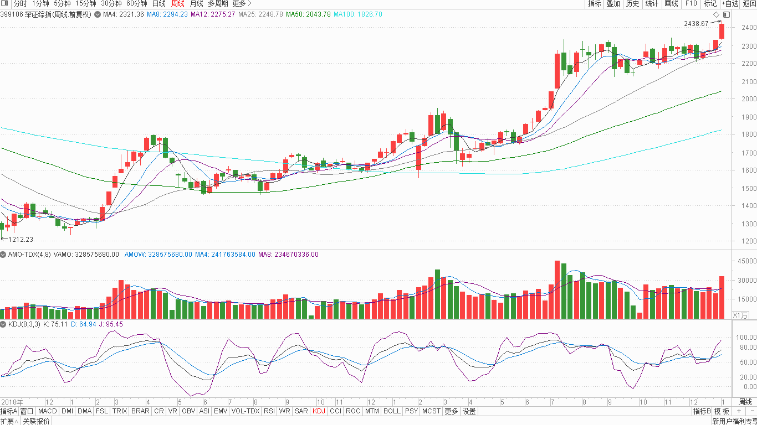Screen dimensions: 757x425
Task: Open F10 company information
Action: pyautogui.click(x=690, y=3)
